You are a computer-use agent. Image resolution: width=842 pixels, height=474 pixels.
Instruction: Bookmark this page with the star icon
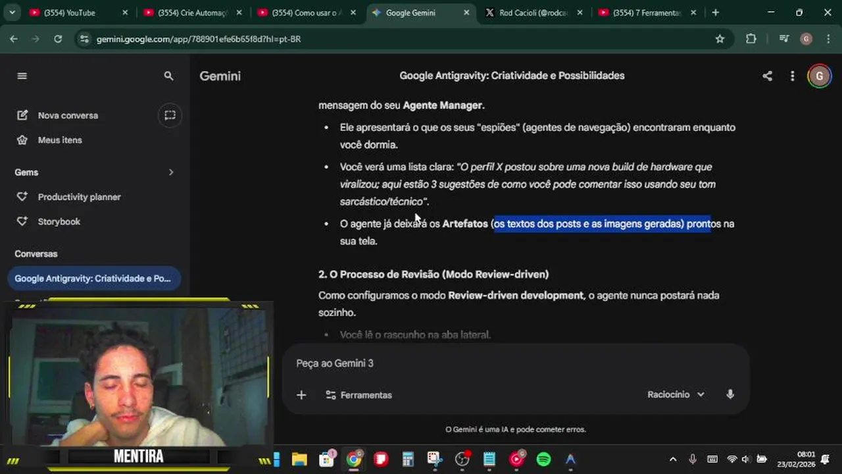tap(720, 39)
